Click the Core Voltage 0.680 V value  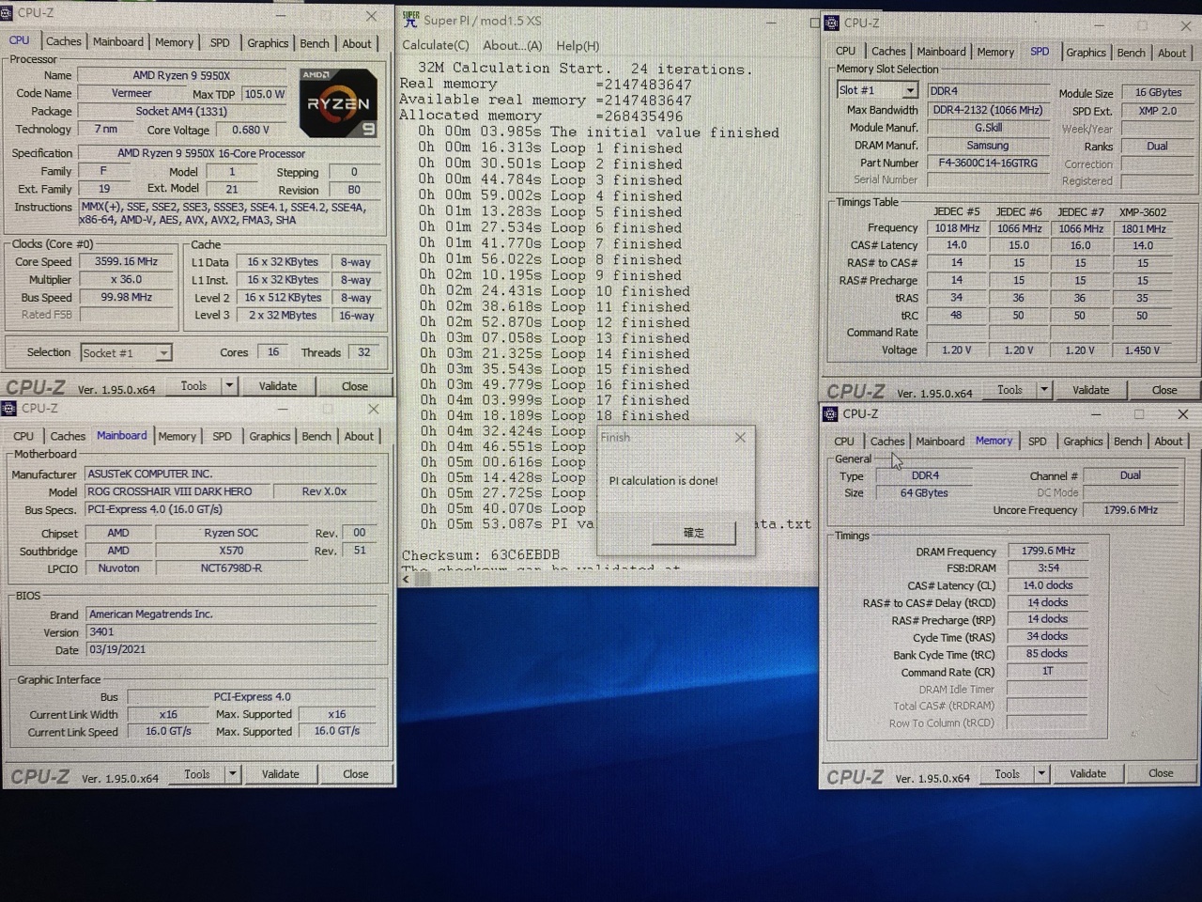click(x=251, y=130)
